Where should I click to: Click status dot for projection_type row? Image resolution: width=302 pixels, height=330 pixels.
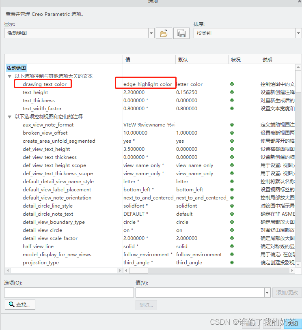tap(232, 263)
